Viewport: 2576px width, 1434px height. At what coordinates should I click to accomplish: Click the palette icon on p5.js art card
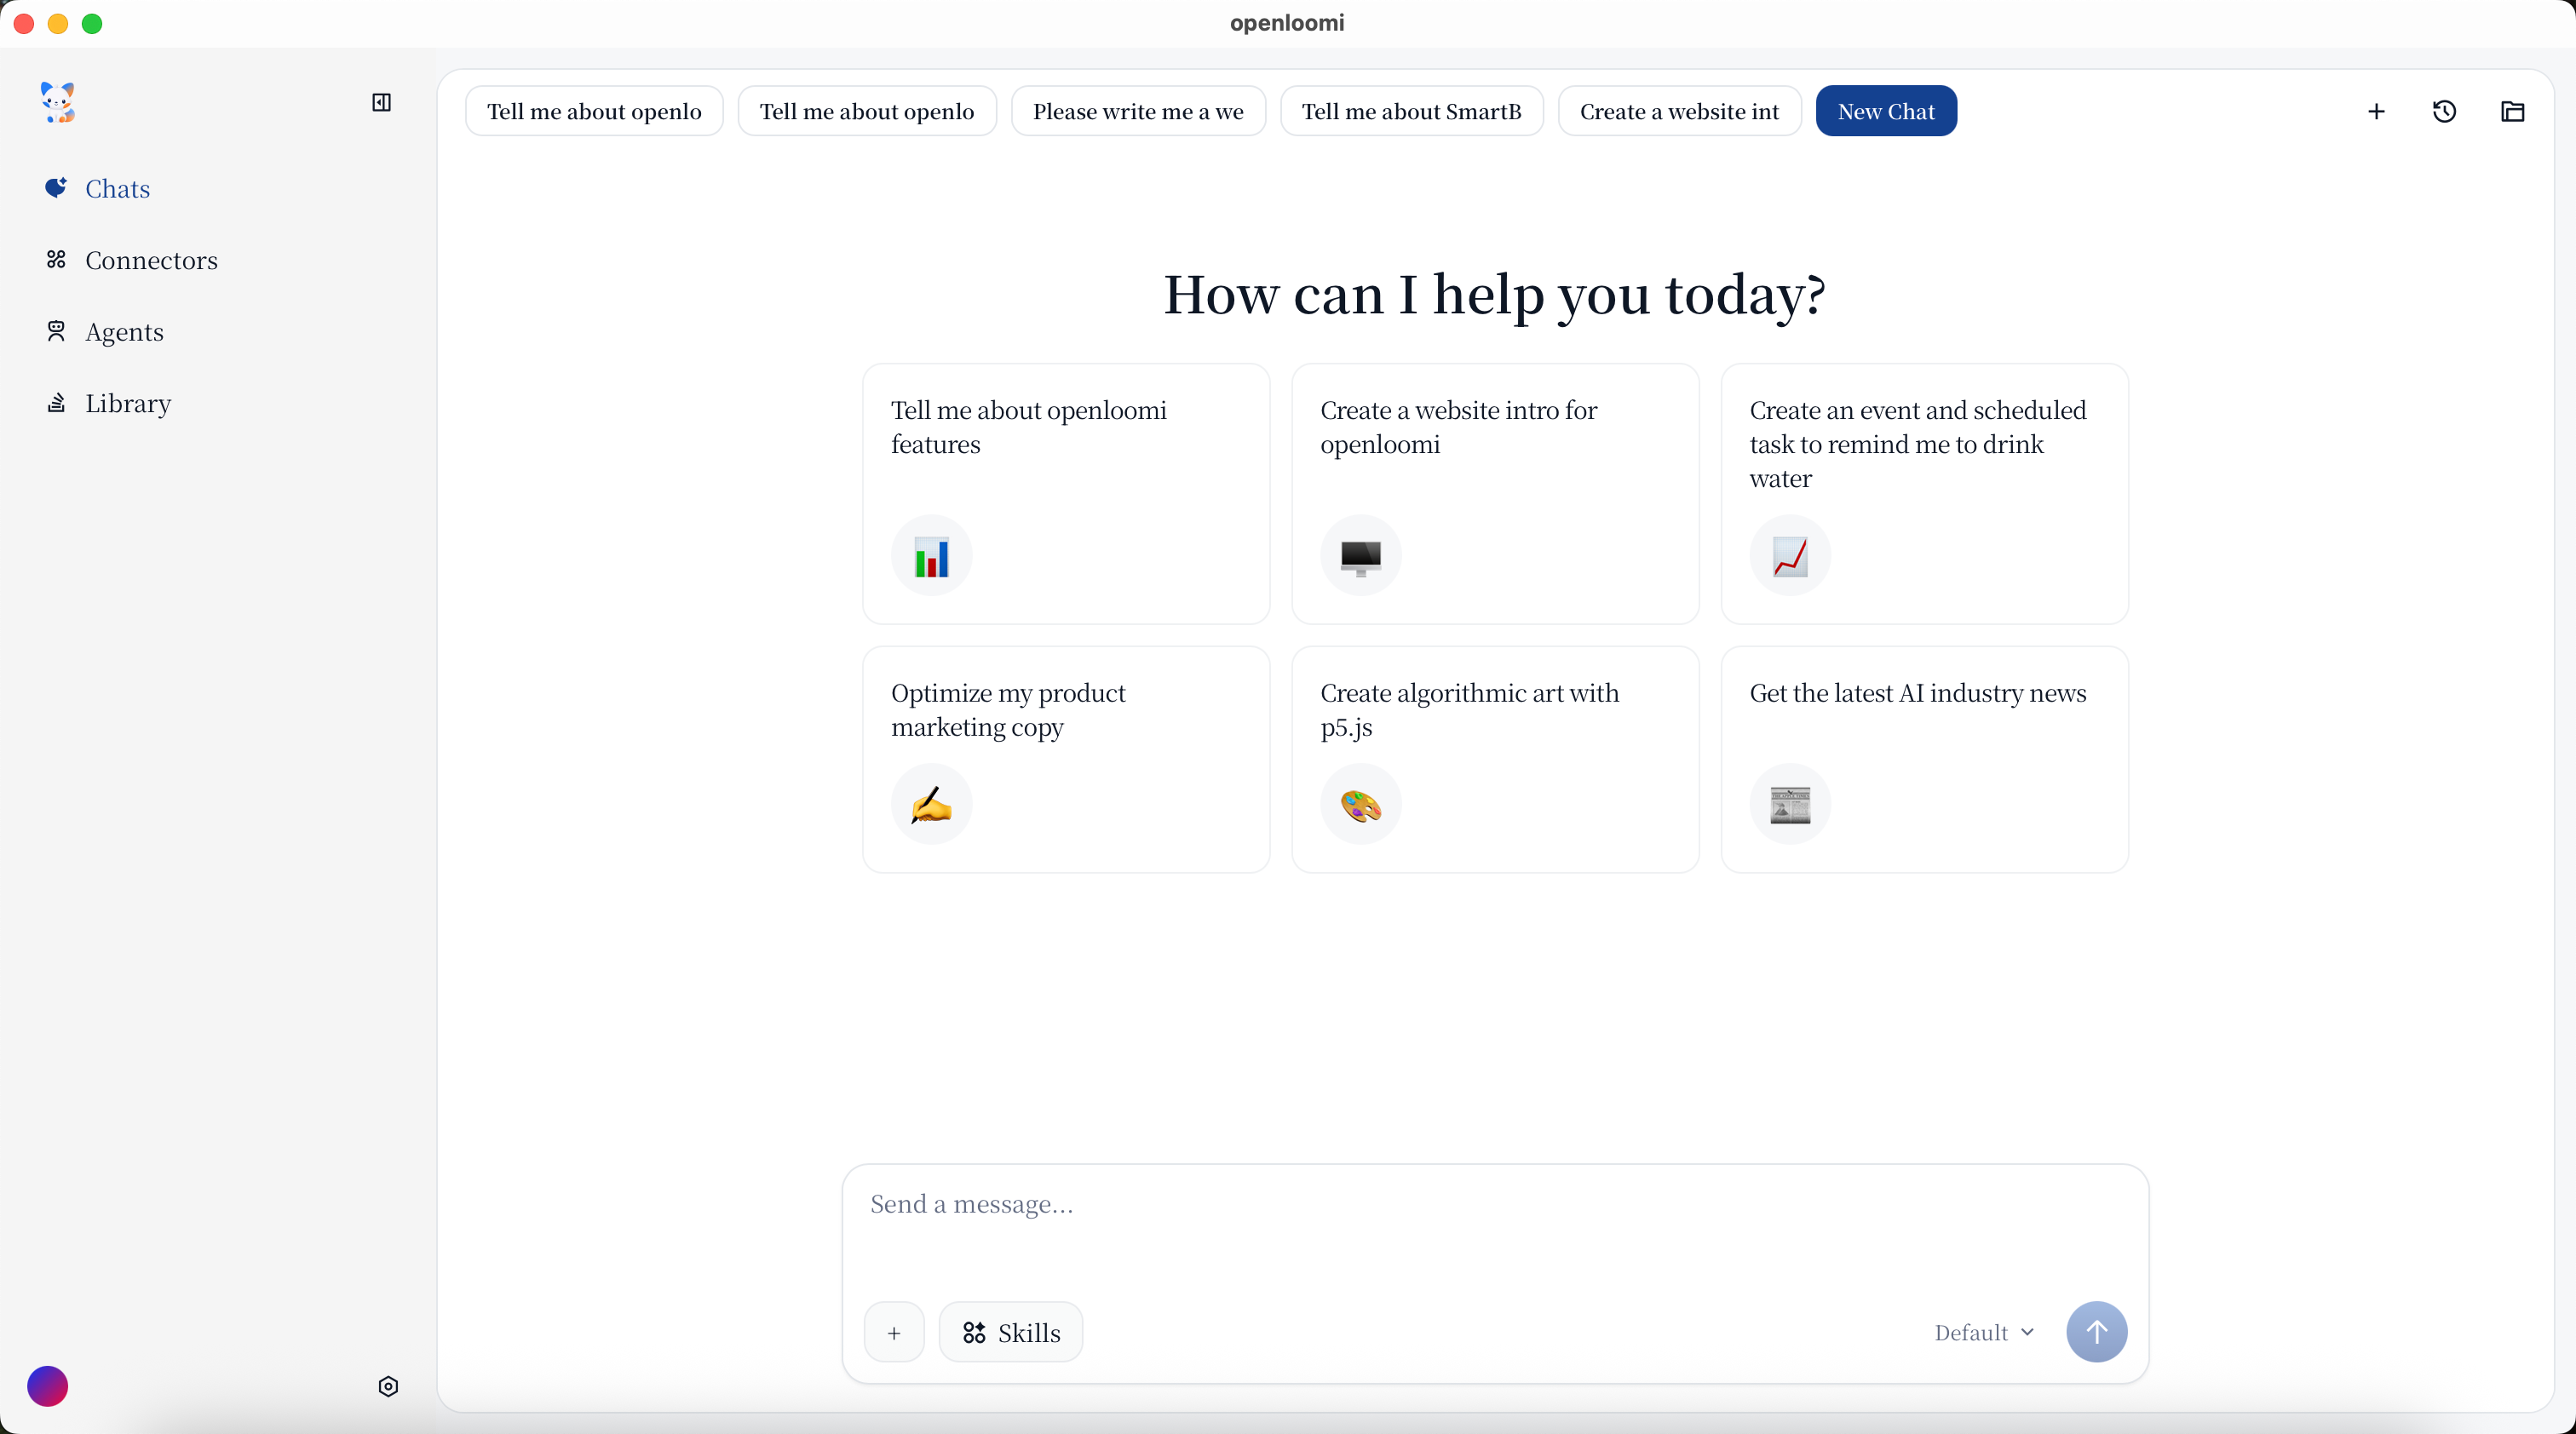coord(1360,805)
